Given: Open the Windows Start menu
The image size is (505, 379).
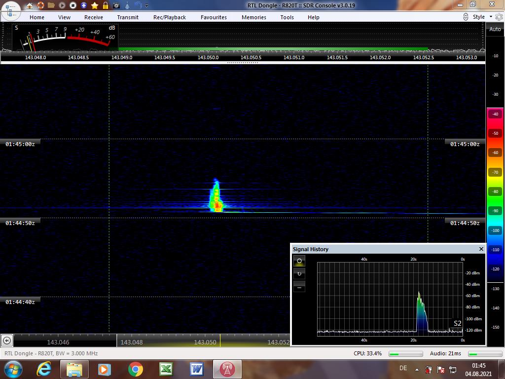Looking at the screenshot, I should pyautogui.click(x=12, y=369).
